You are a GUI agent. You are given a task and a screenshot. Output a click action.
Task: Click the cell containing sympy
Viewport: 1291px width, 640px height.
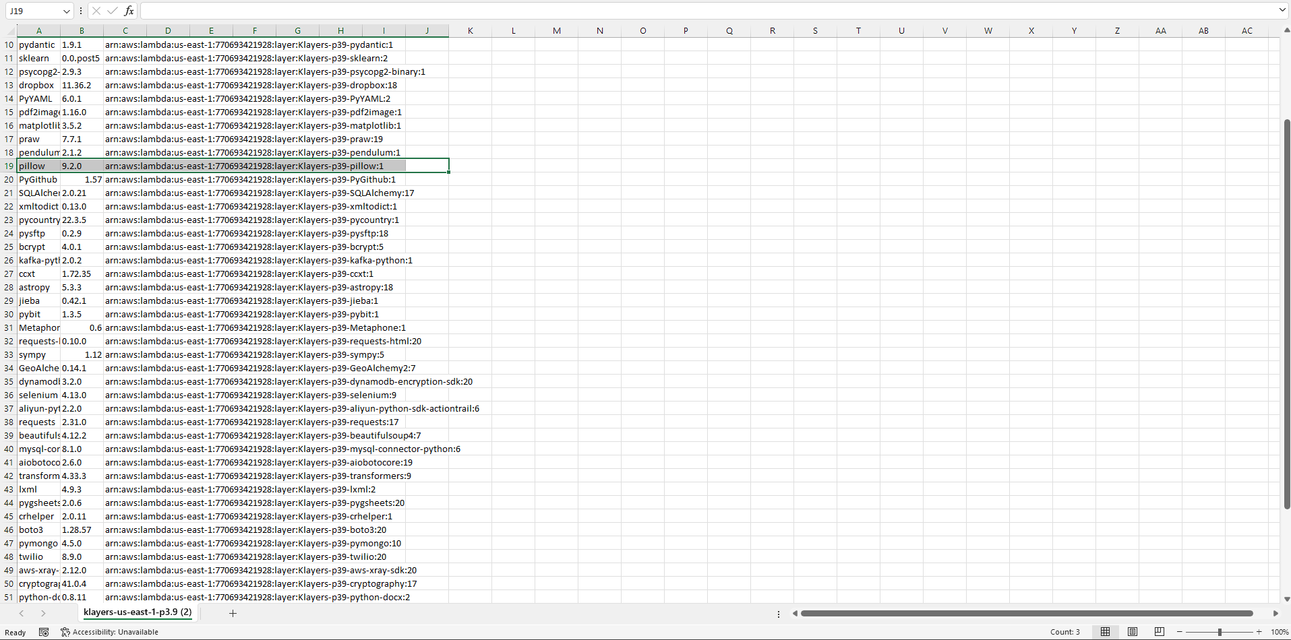click(x=39, y=354)
